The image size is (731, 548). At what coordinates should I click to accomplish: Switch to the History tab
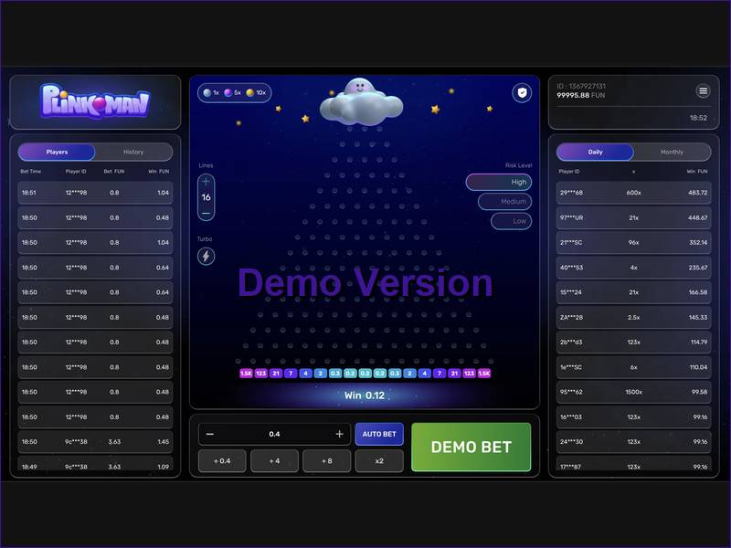coord(133,152)
